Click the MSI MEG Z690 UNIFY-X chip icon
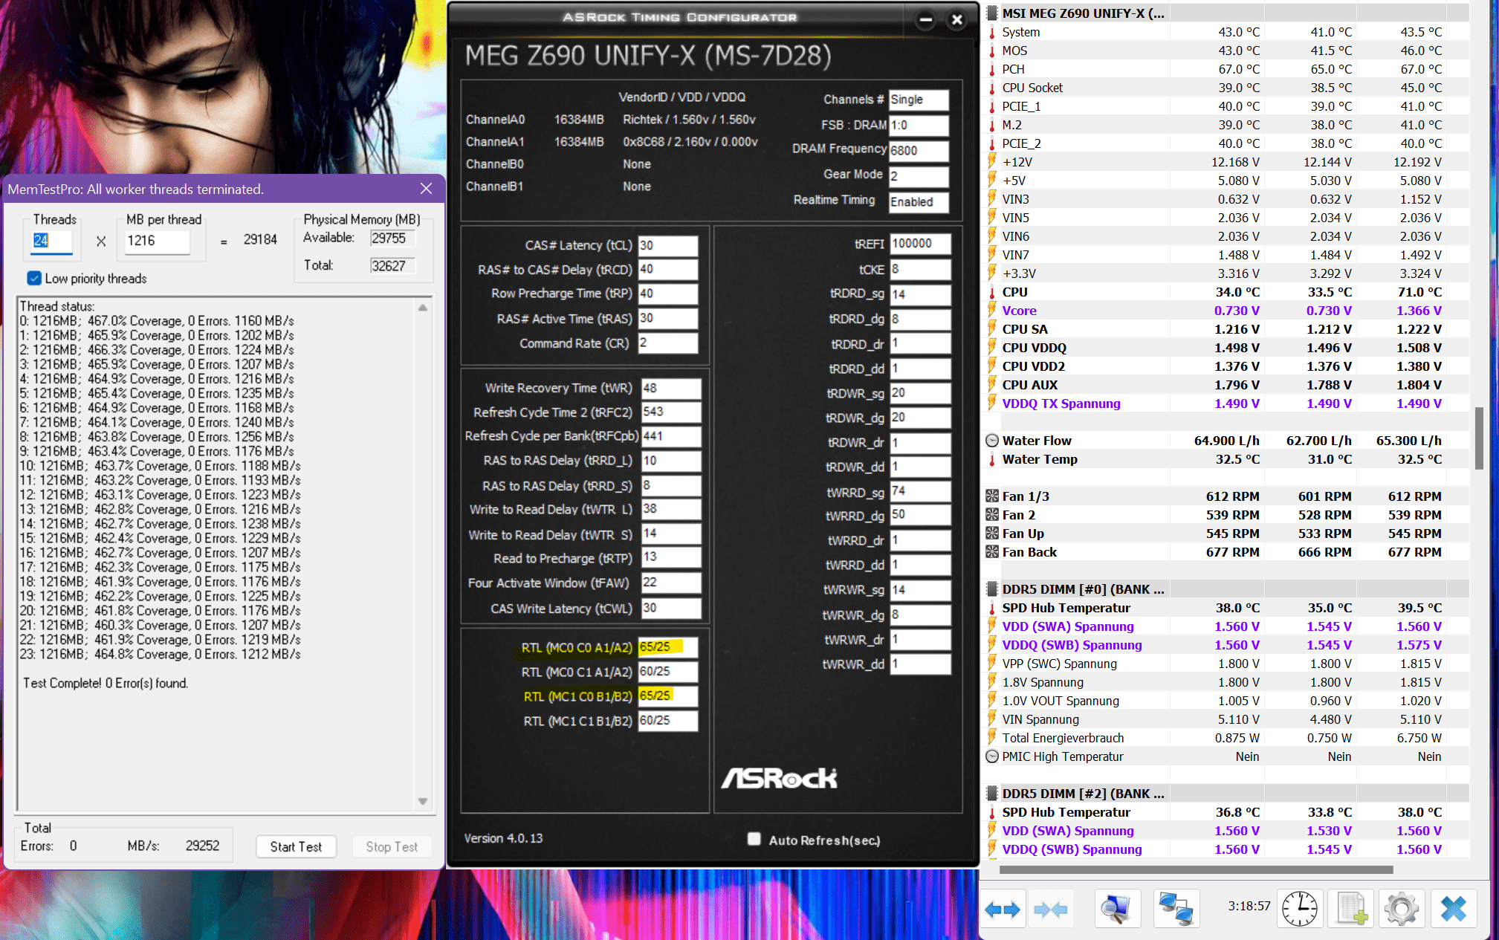This screenshot has height=940, width=1499. click(991, 13)
